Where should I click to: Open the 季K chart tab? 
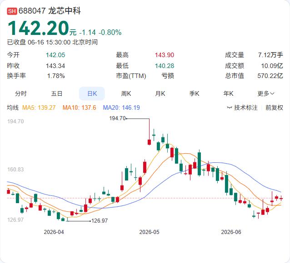[194, 93]
